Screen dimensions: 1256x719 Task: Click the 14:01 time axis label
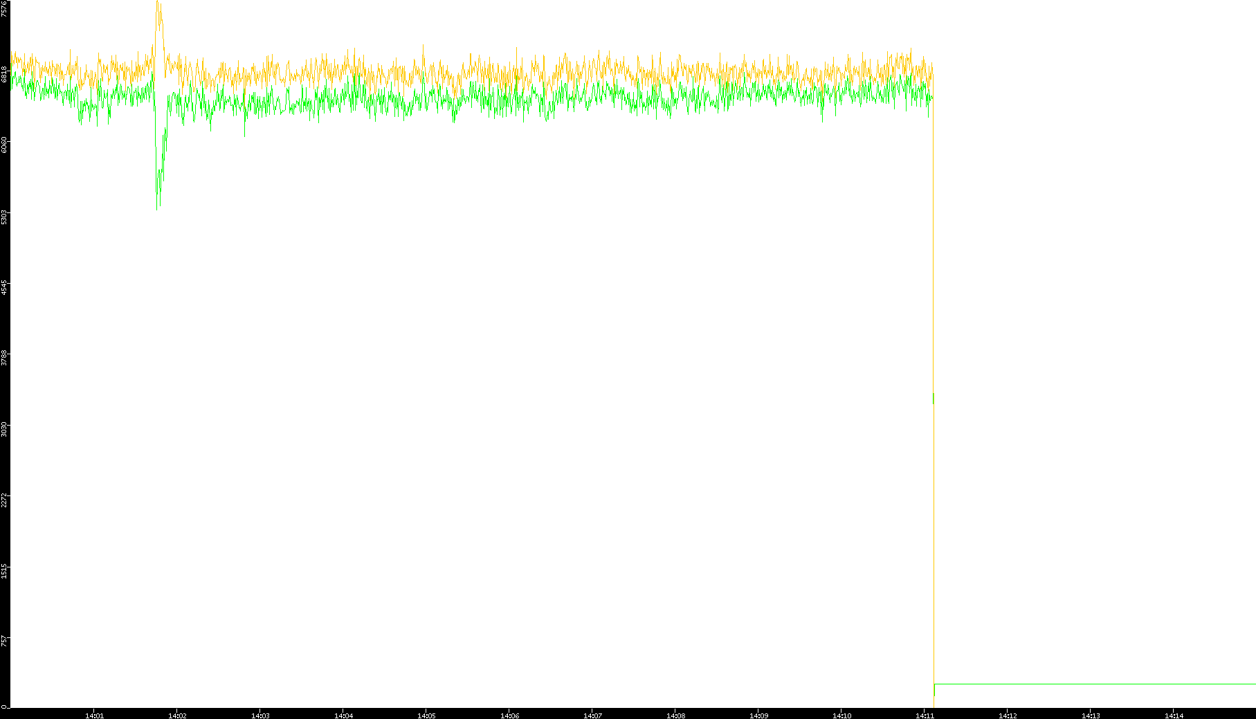tap(94, 716)
